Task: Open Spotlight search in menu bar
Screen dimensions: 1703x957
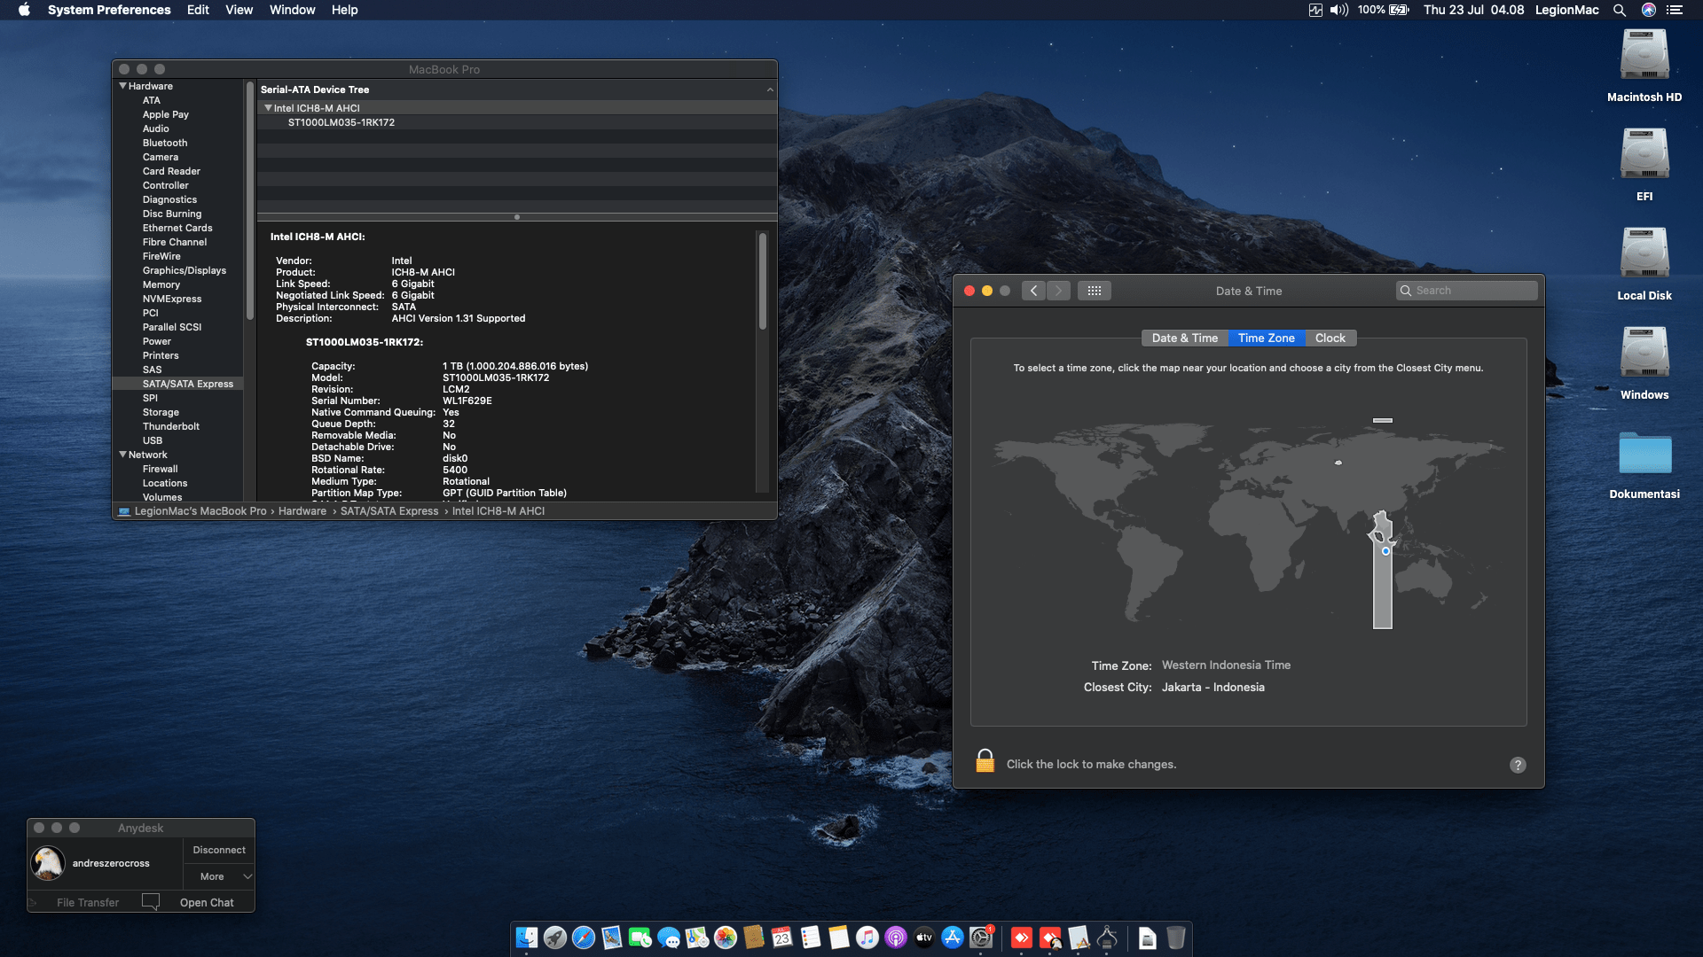Action: [1620, 10]
